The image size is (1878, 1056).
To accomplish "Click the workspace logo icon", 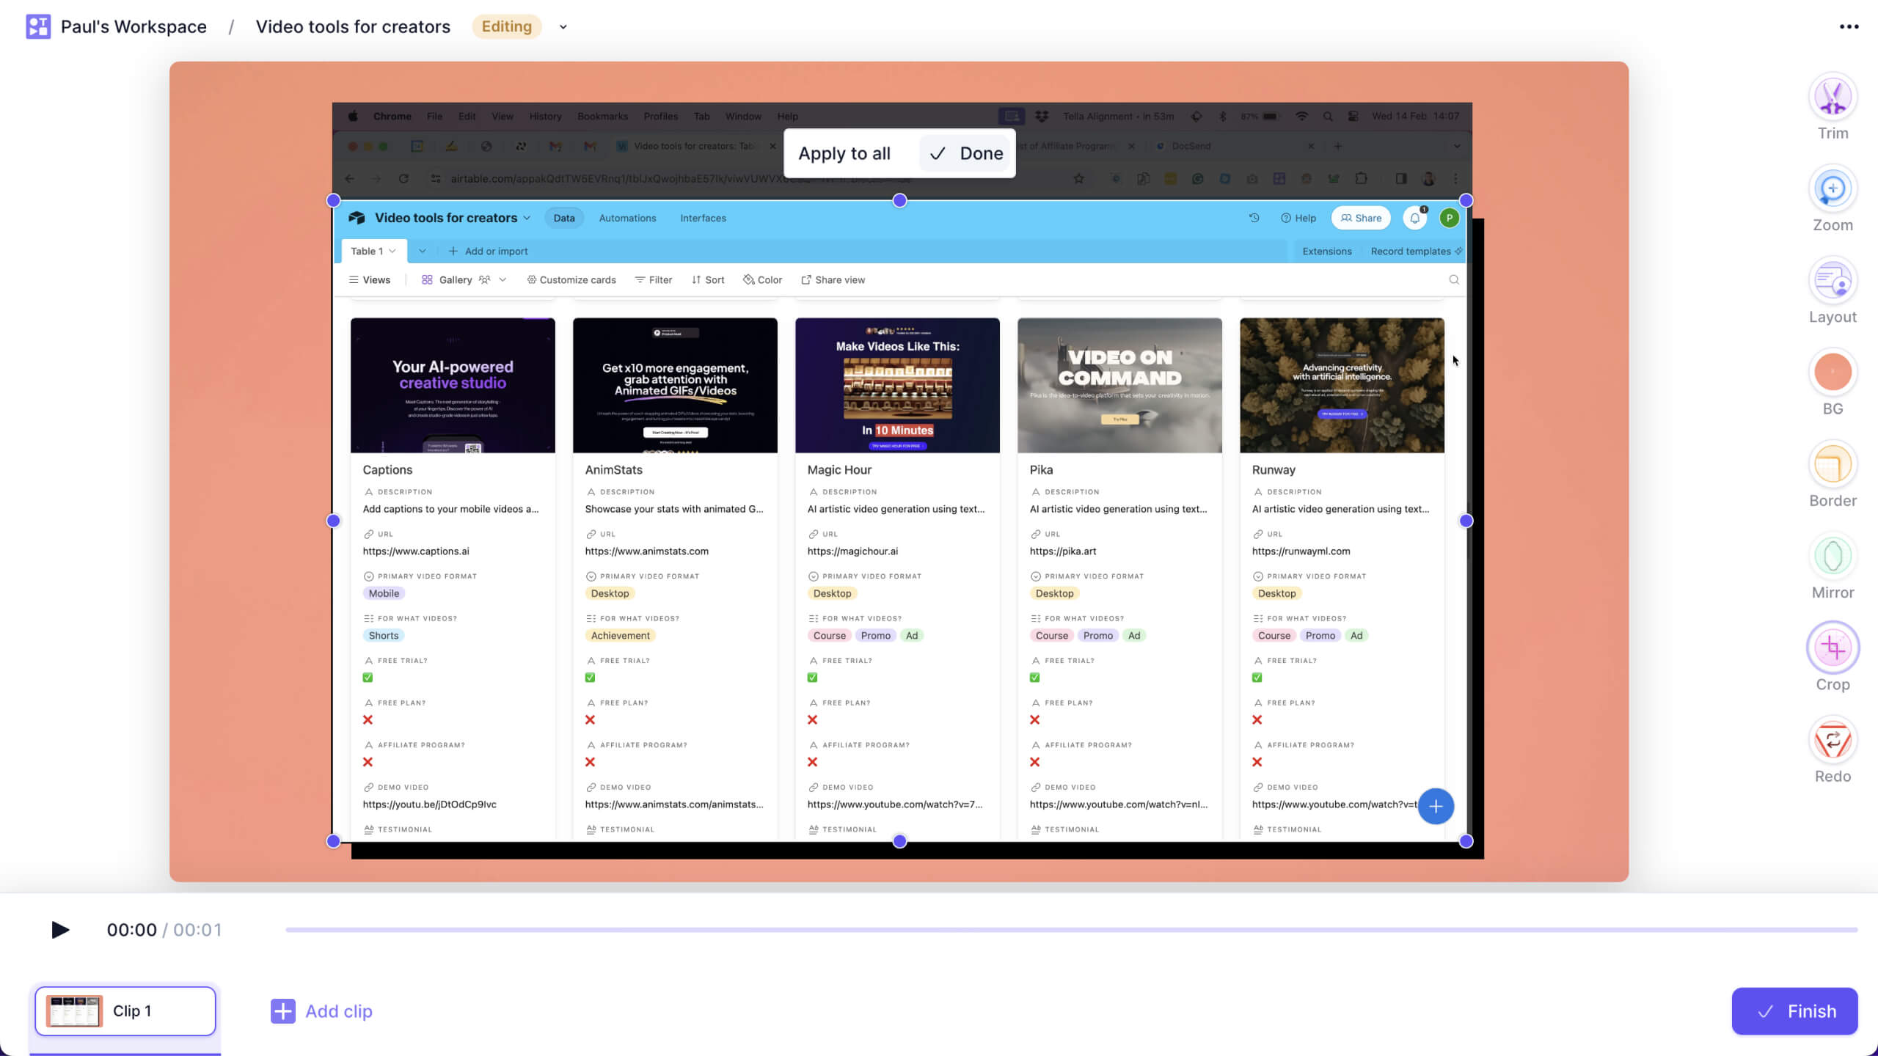I will tap(38, 27).
